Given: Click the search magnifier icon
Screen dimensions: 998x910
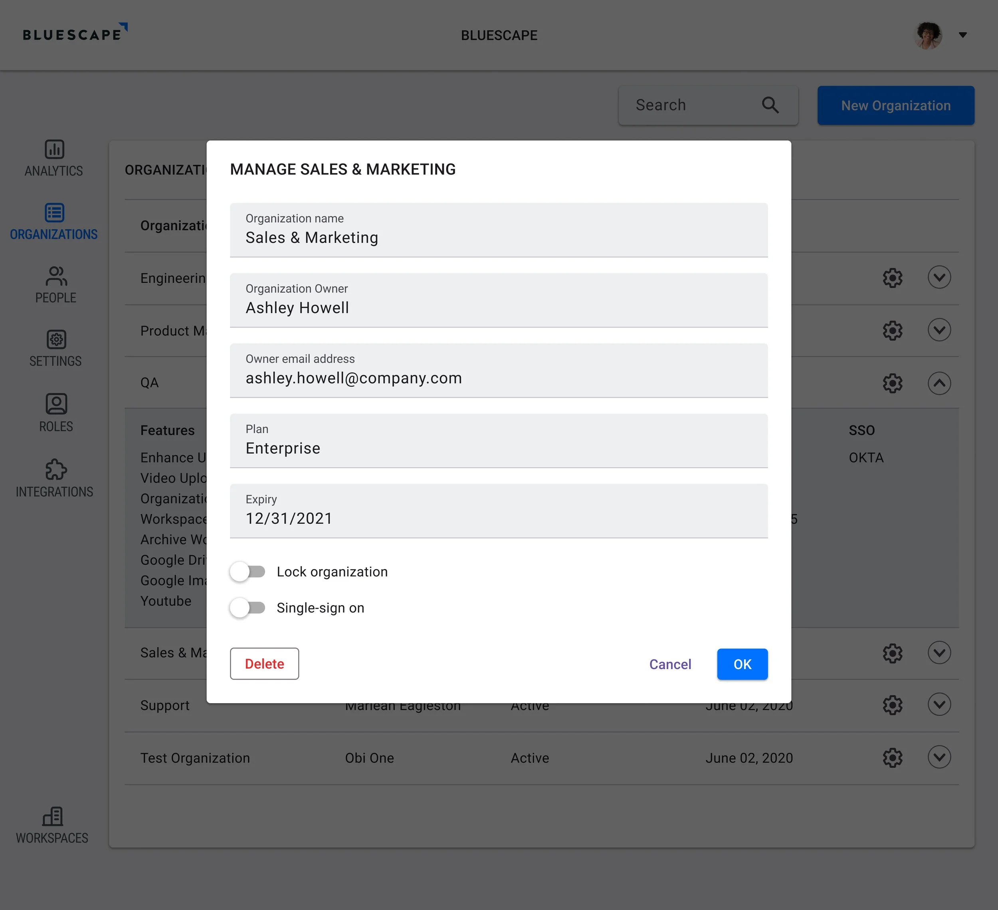Looking at the screenshot, I should 770,105.
